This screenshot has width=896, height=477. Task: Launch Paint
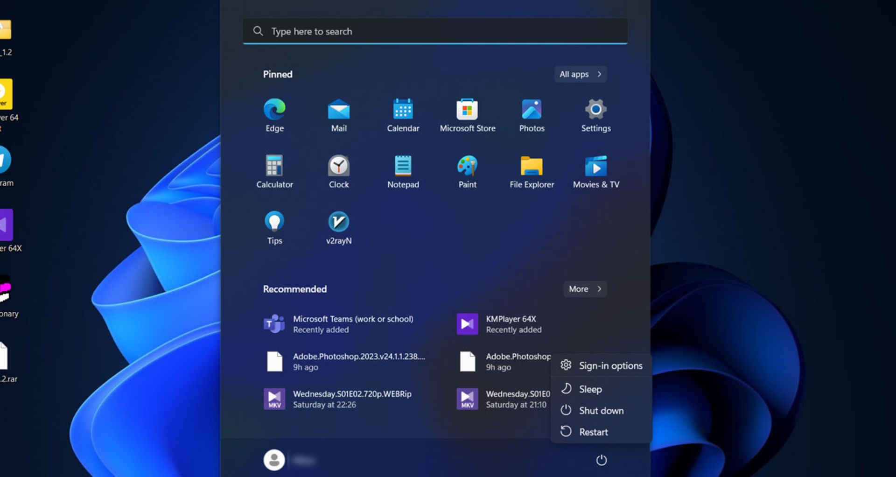pos(467,172)
